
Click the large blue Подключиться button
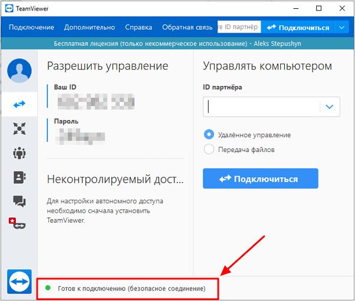261,178
